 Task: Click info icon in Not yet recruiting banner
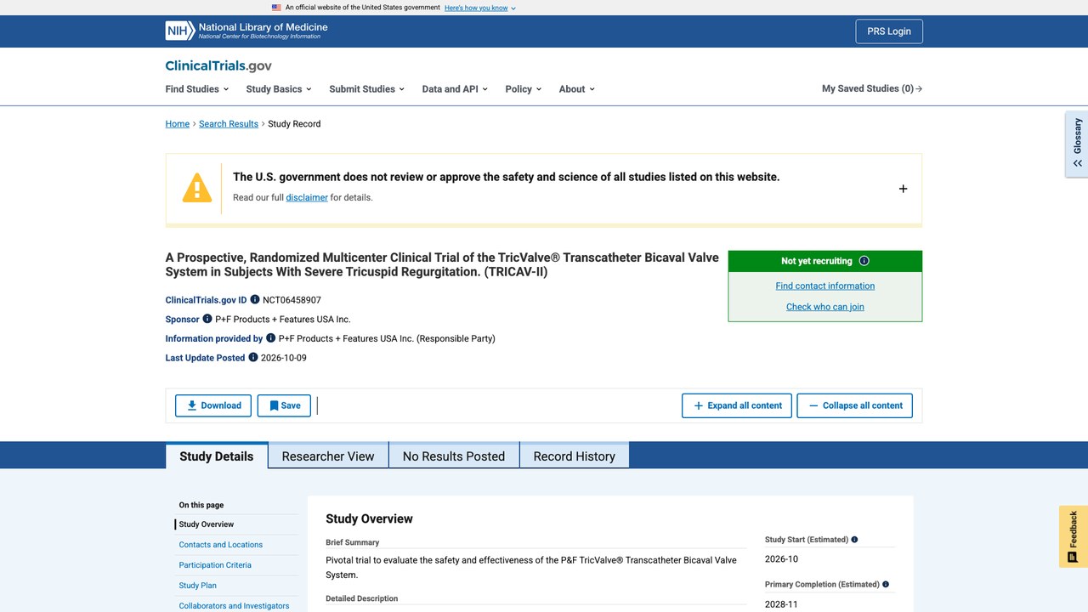click(864, 261)
